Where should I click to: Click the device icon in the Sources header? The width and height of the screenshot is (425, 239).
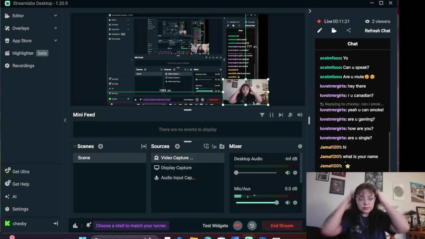206,146
